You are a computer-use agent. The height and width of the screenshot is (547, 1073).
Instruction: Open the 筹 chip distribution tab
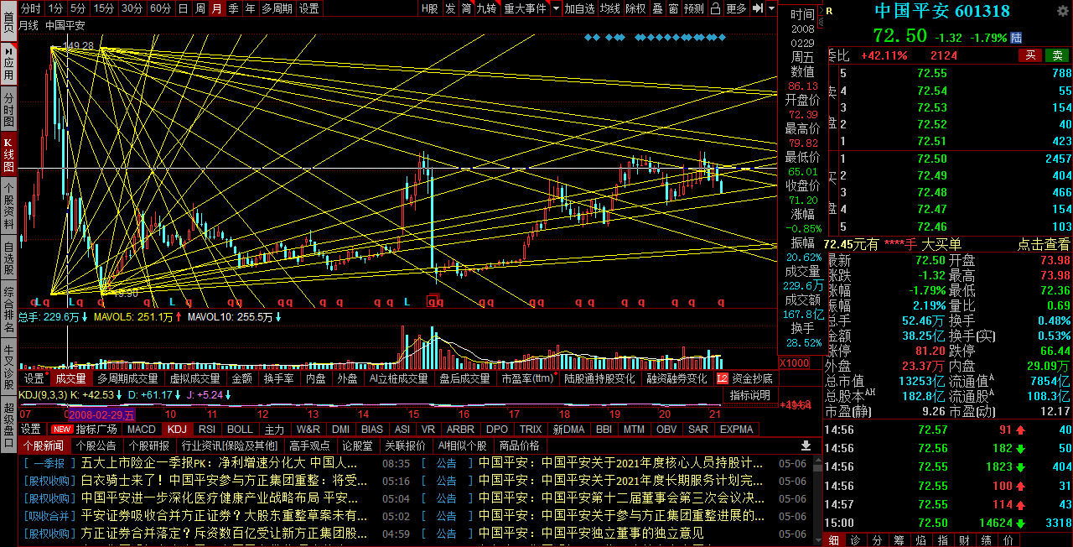click(x=899, y=540)
